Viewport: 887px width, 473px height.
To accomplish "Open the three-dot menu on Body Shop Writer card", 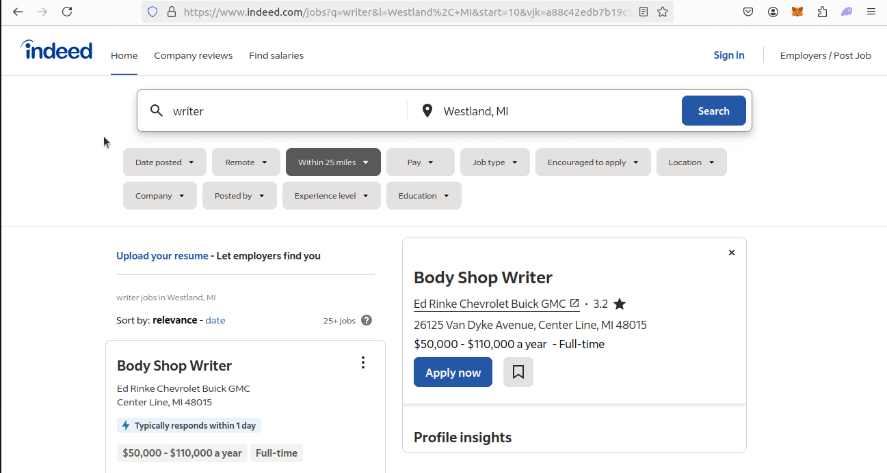I will click(363, 362).
